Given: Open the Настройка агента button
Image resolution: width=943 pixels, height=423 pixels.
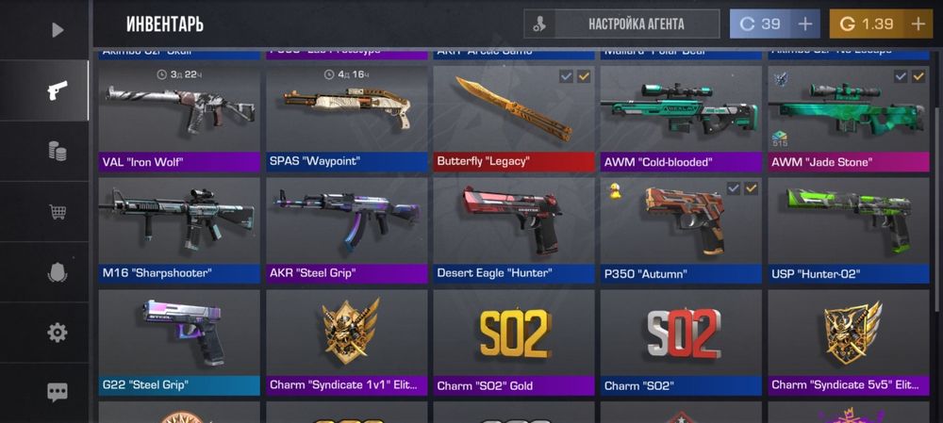Looking at the screenshot, I should (621, 24).
